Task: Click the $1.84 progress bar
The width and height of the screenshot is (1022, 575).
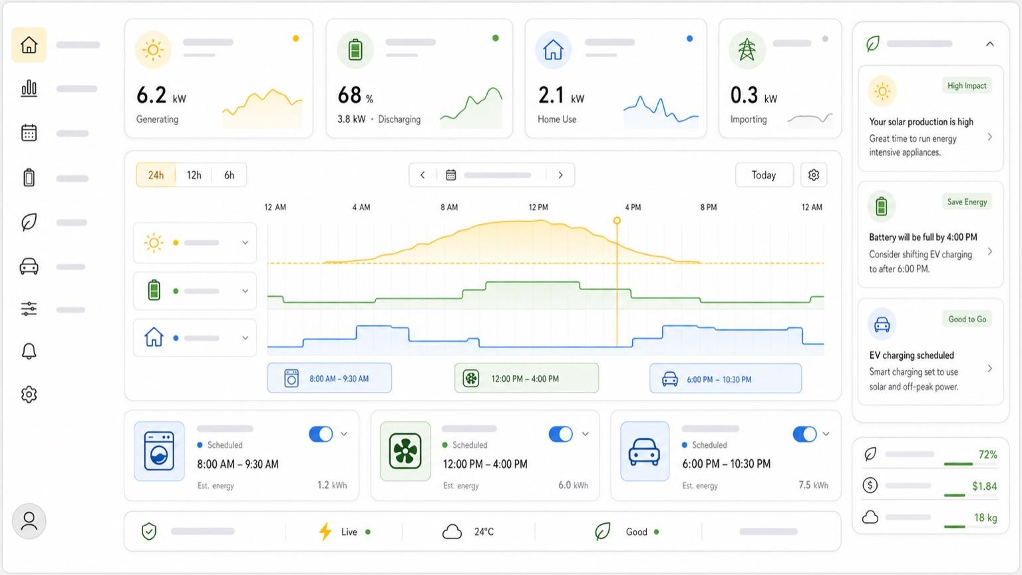Action: [x=971, y=495]
